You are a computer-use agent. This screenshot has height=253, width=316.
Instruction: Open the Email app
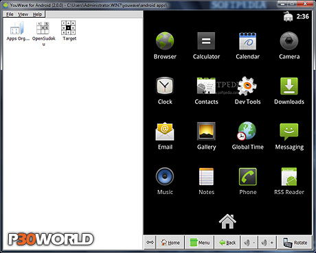click(165, 131)
